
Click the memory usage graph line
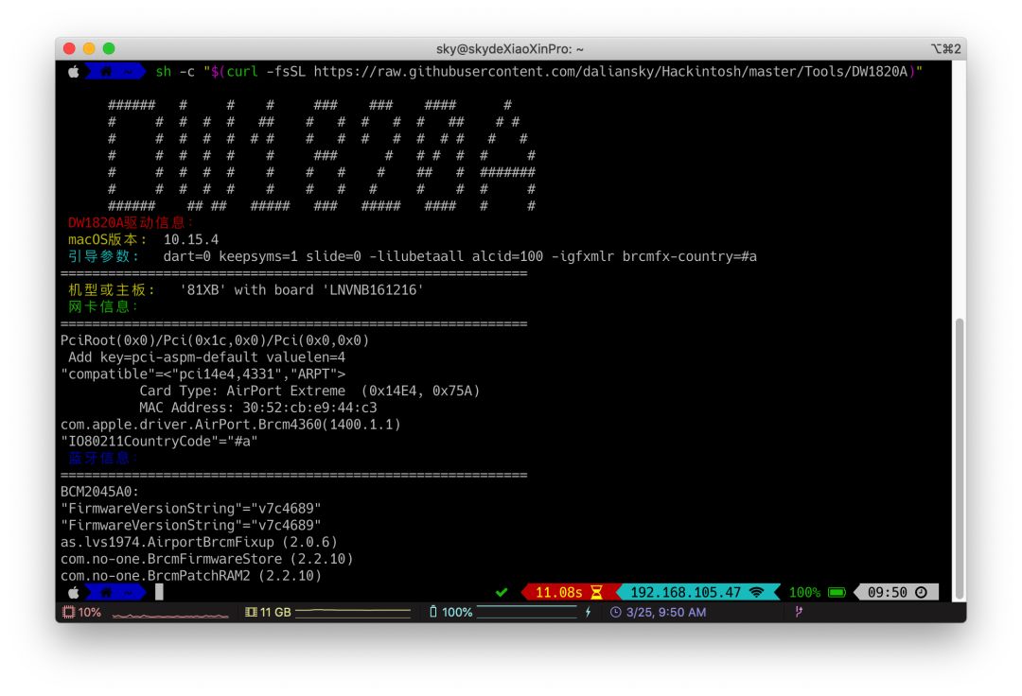pos(353,611)
